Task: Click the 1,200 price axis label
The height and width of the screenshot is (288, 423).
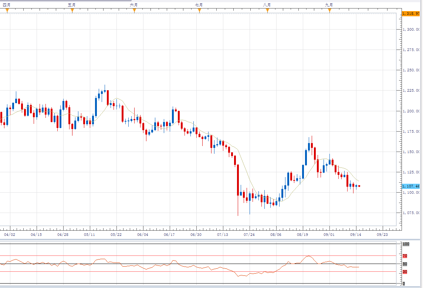Action: [411, 111]
